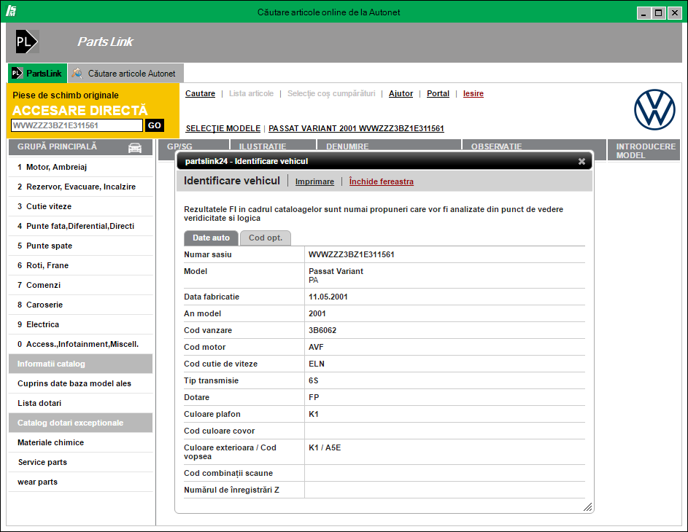Click the Tip transmisie value 6S
This screenshot has width=688, height=532.
point(313,380)
